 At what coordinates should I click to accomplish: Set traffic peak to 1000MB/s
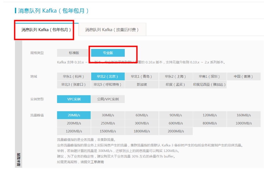coord(244,123)
